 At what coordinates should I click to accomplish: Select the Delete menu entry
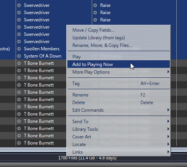point(118,103)
